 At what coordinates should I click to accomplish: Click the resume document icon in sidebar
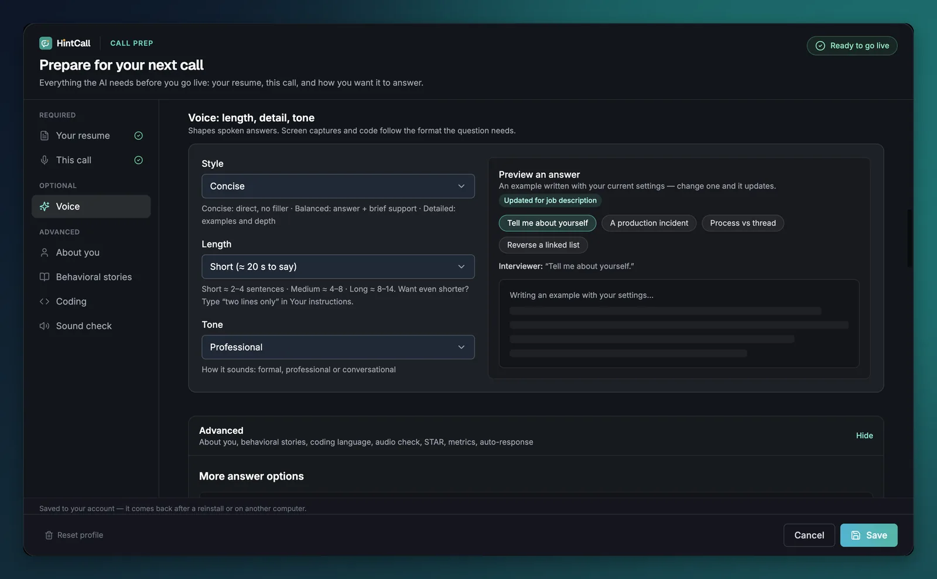[45, 136]
